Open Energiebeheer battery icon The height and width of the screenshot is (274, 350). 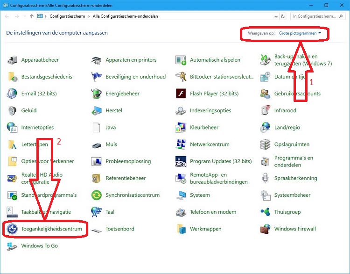(x=97, y=94)
